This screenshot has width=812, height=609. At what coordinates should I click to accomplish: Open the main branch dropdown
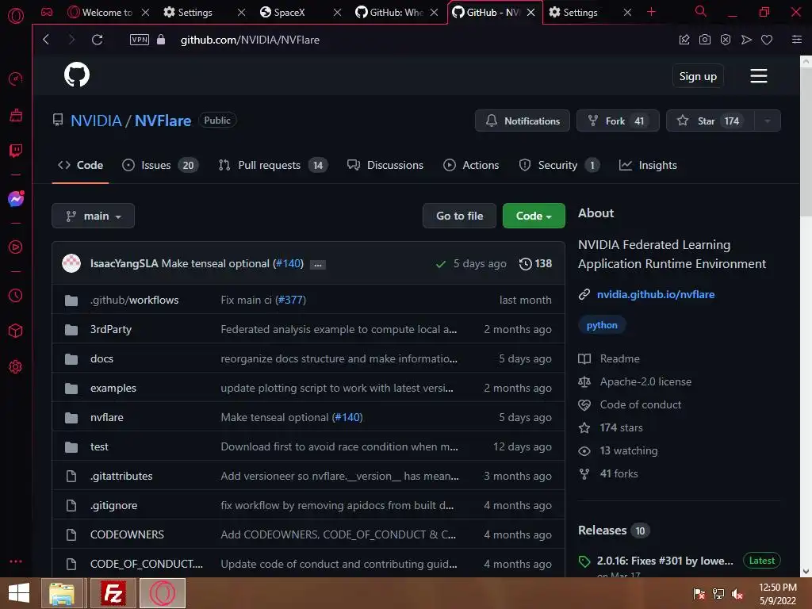[94, 216]
